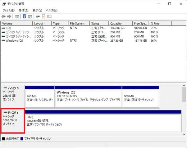Image resolution: width=187 pixels, height=148 pixels.
Task: Sort by the Layout column header
Action: click(42, 23)
